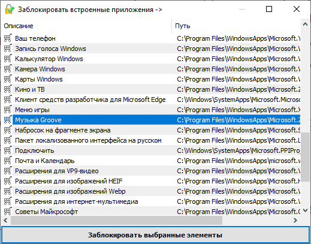
Task: Sort by the Путь column header
Action: [236, 26]
